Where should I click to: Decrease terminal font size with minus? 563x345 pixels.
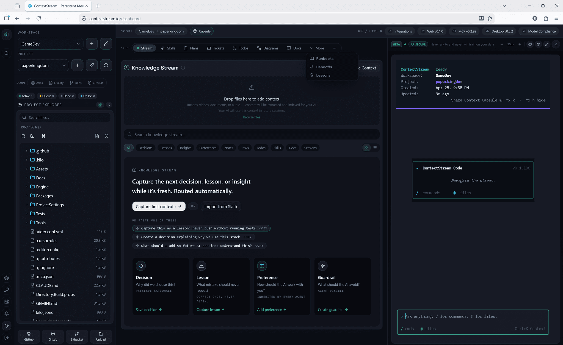click(502, 44)
